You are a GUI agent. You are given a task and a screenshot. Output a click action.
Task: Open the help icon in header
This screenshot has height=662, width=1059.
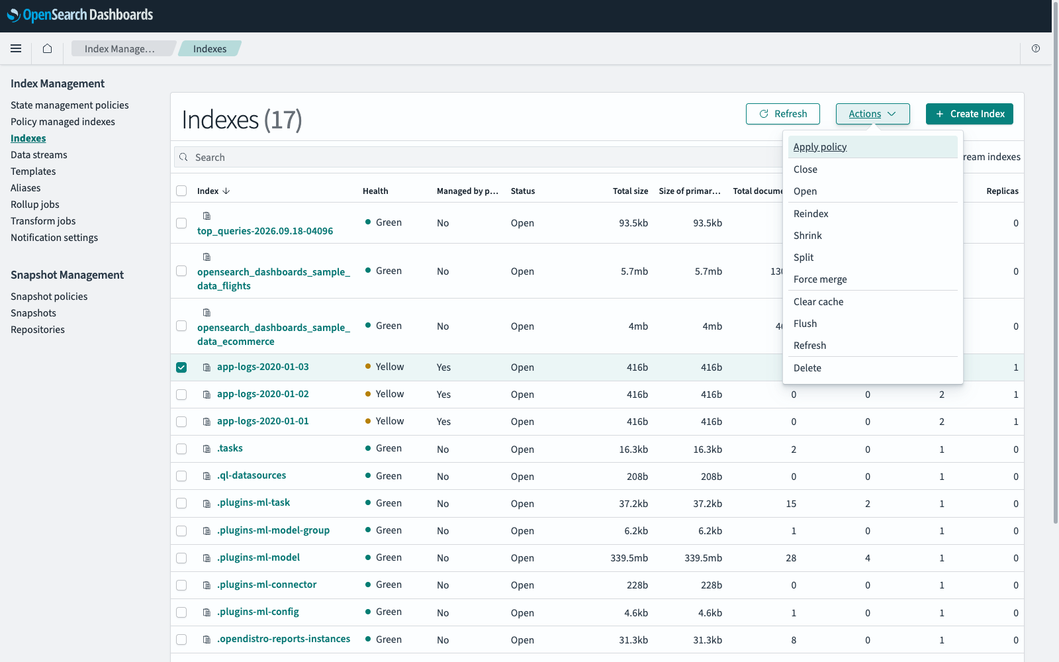pyautogui.click(x=1036, y=48)
